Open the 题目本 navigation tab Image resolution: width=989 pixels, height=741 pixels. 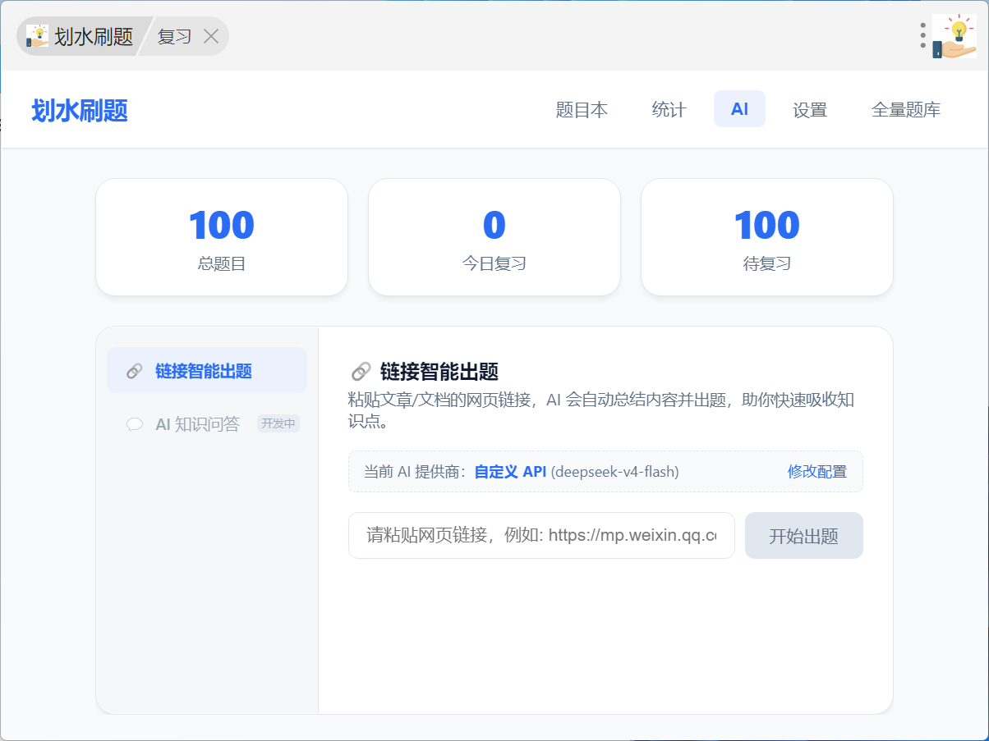[582, 110]
